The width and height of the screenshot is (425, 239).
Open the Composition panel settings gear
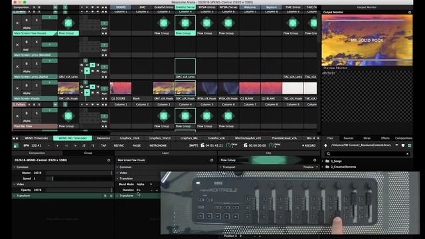point(109,160)
